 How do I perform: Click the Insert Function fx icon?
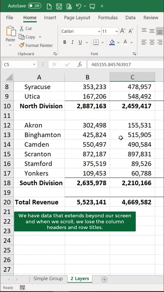point(80,65)
